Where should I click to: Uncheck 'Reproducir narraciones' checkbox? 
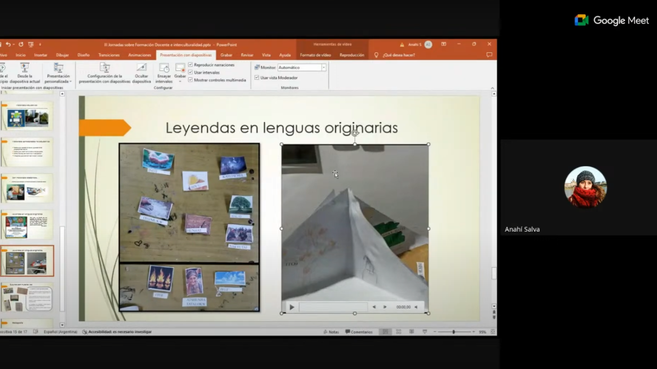[191, 65]
